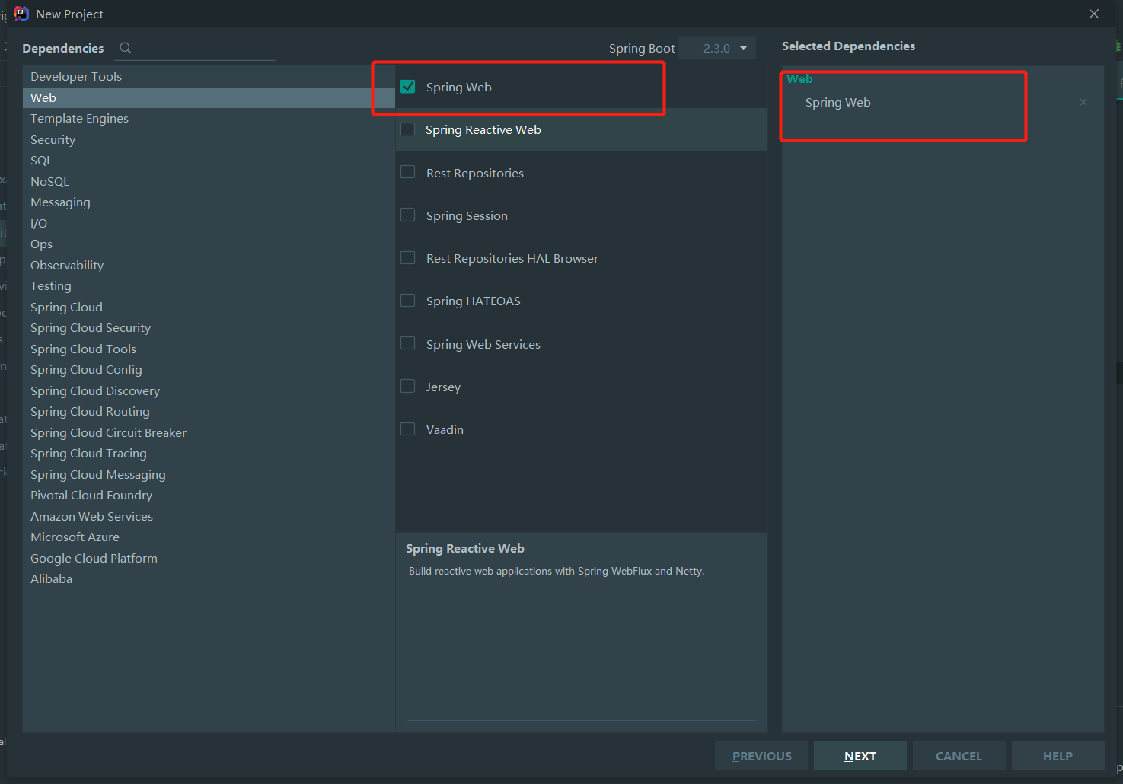The height and width of the screenshot is (784, 1123).
Task: Open the HELP button
Action: click(x=1058, y=756)
